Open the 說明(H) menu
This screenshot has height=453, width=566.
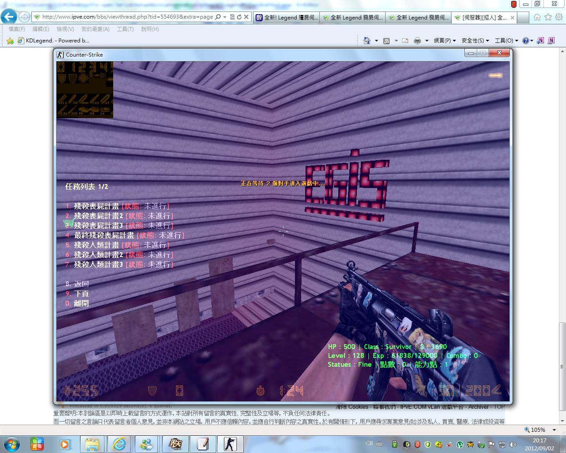150,29
